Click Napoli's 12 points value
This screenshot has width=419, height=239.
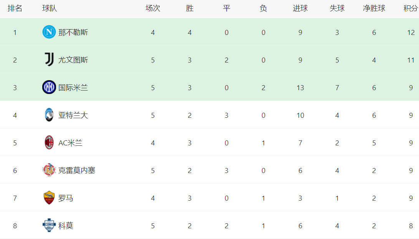click(x=411, y=32)
